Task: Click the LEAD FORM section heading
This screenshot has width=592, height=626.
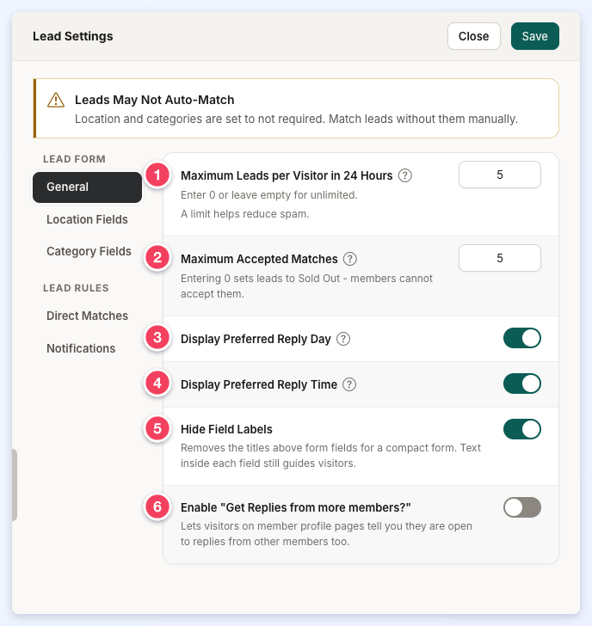Action: point(74,159)
